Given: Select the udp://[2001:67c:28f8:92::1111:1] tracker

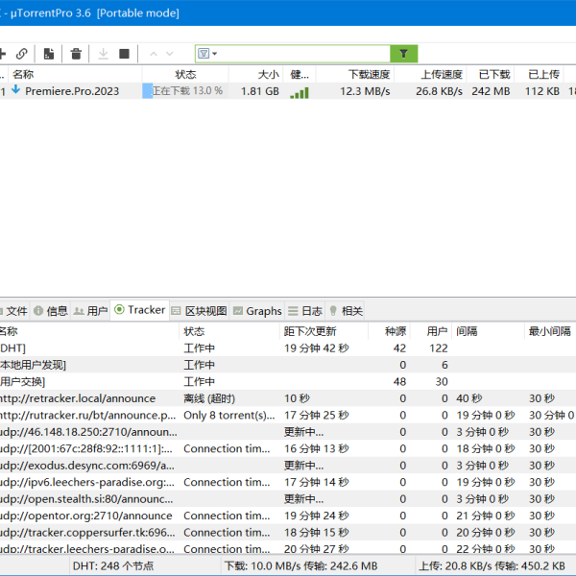Looking at the screenshot, I should click(288, 448).
